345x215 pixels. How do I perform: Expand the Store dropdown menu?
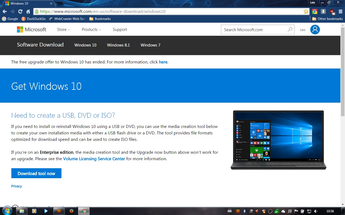pyautogui.click(x=63, y=30)
